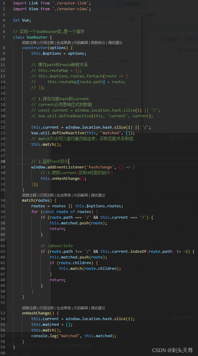The width and height of the screenshot is (198, 356).
Task: Click 'let Vue;' on line 4
Action: click(22, 20)
